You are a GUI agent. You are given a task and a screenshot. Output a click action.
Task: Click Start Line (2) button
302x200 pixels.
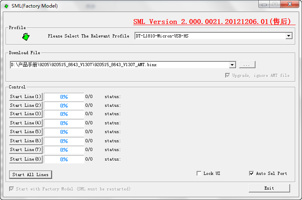tap(25, 105)
